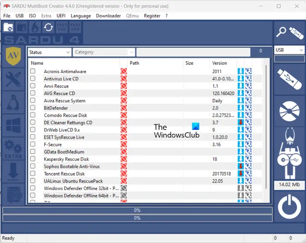The image size is (306, 243).
Task: Open the Windows logo category
Action: point(13,125)
